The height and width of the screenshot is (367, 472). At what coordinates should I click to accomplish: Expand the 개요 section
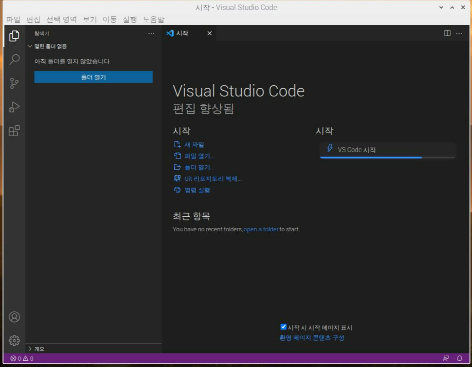(93, 349)
